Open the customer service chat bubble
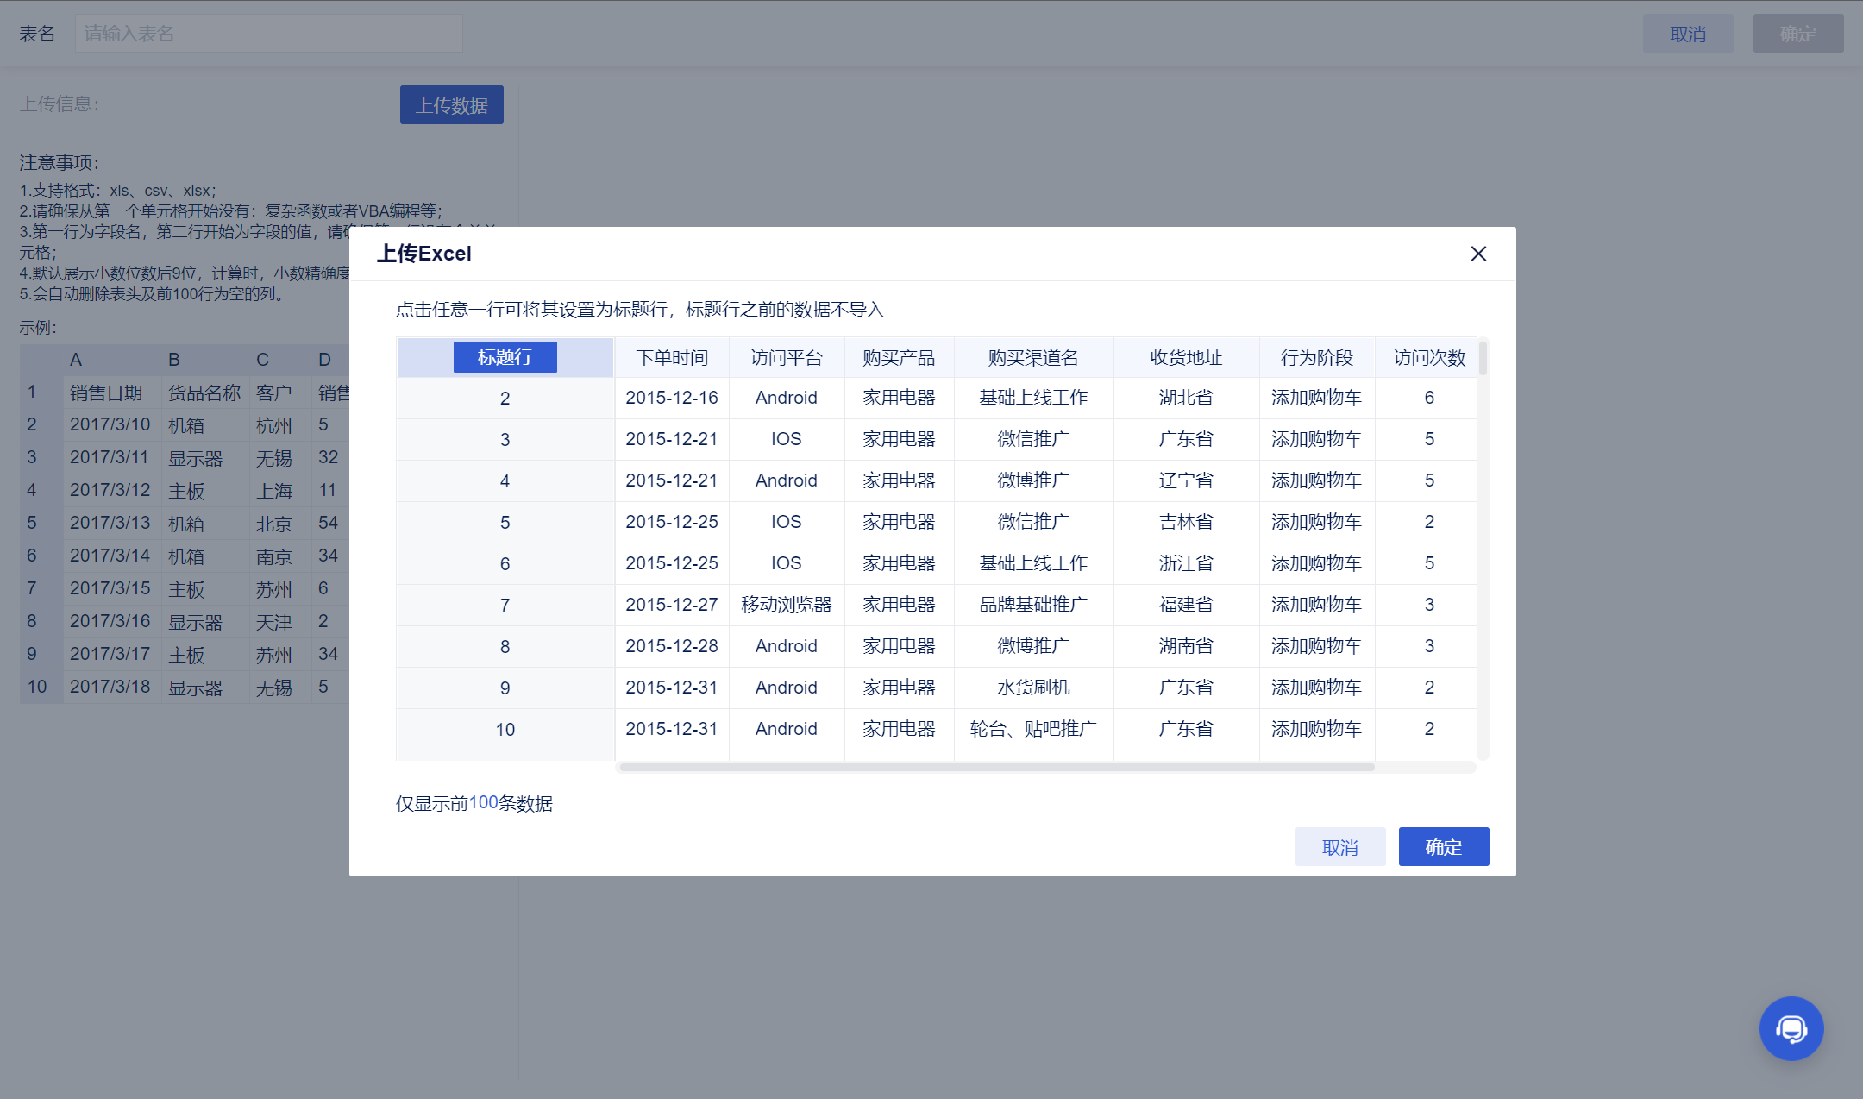 point(1791,1028)
